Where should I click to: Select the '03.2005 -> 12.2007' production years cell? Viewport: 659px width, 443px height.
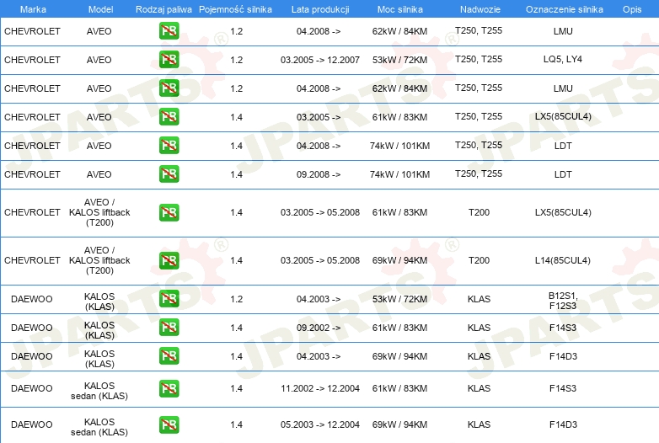(x=320, y=60)
